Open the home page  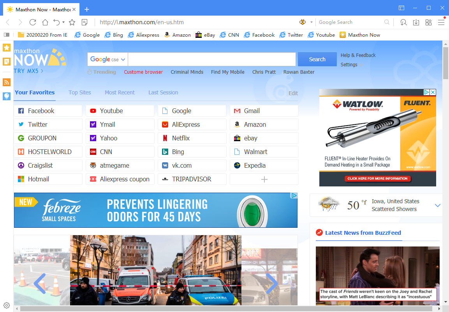(45, 22)
